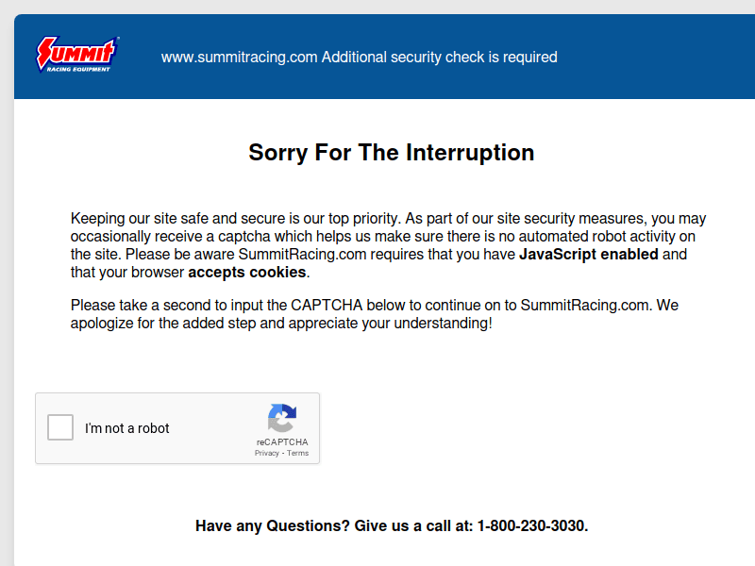The image size is (755, 566).
Task: Click the Summit Racing Equipment logo
Action: click(x=77, y=55)
